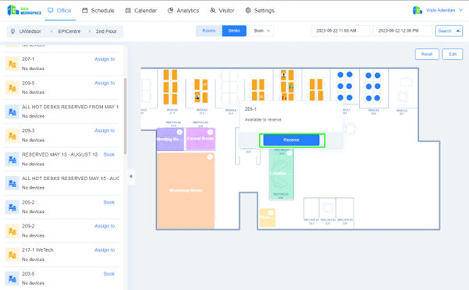
Task: Click the location pin icon by UWindsor
Action: click(x=12, y=31)
